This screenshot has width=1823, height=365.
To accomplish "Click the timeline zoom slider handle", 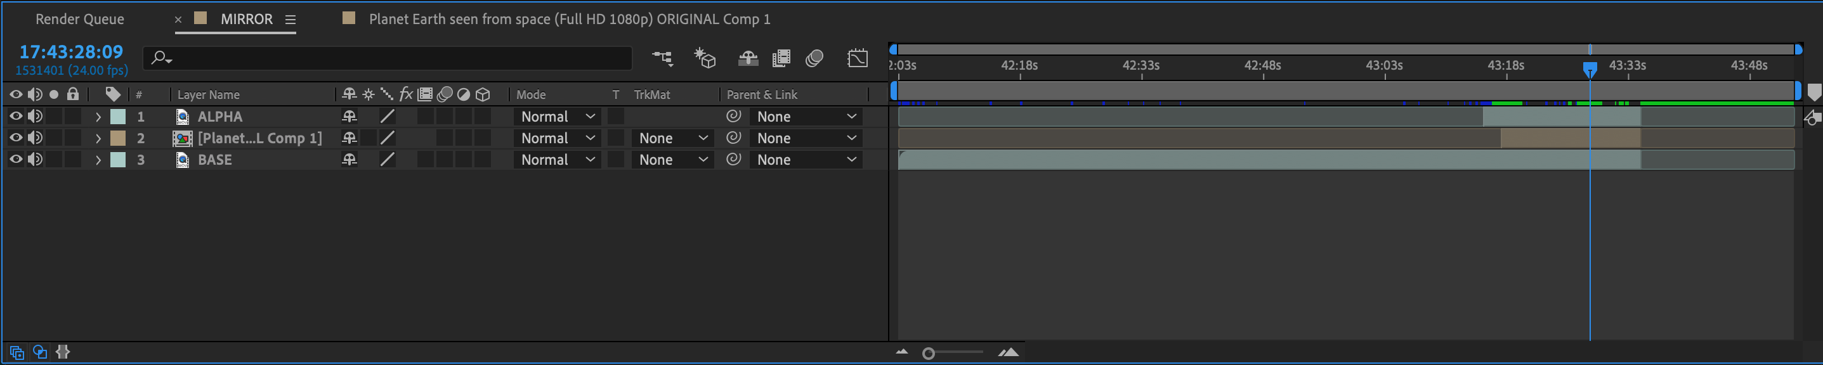I will coord(929,353).
